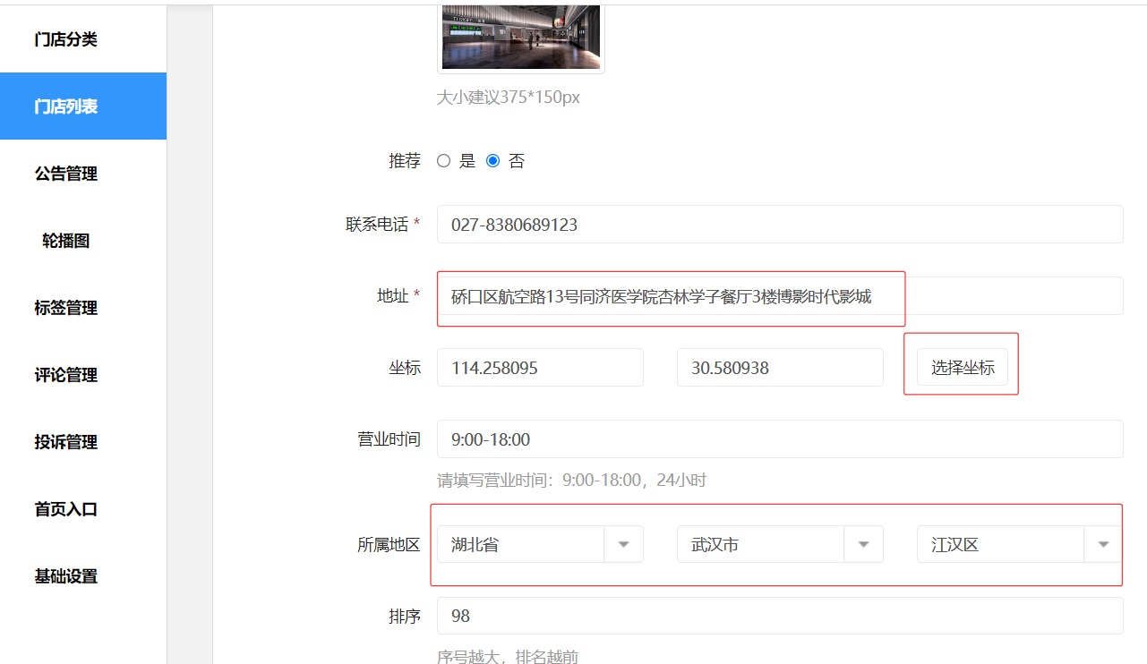Go to 公告管理 section
The image size is (1147, 664).
66,174
